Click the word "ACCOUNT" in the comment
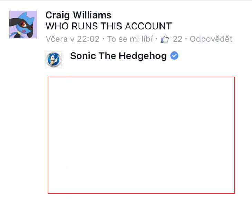Viewport: 252px width, 206px height. click(x=148, y=26)
